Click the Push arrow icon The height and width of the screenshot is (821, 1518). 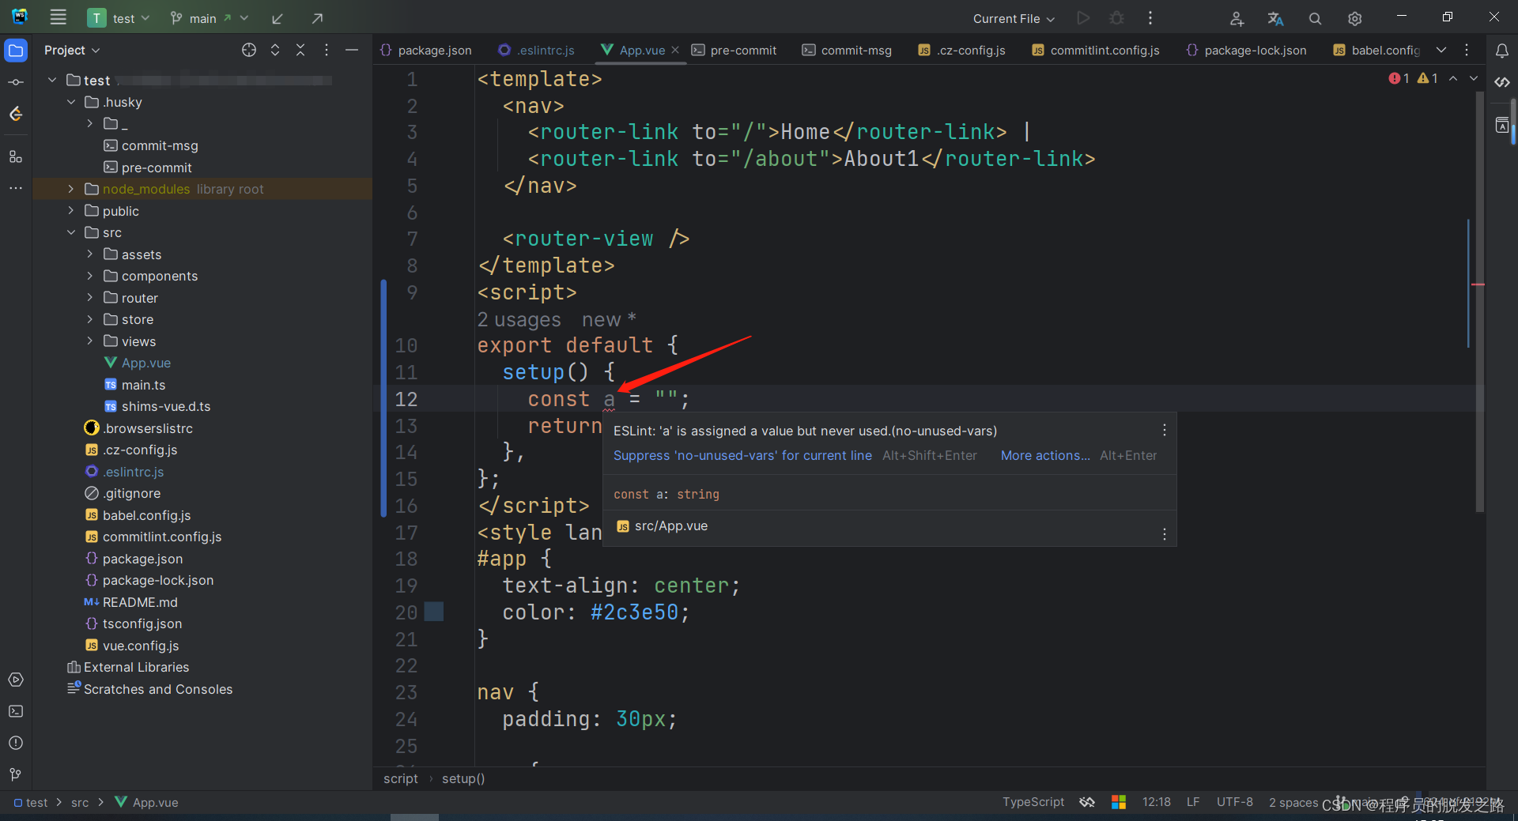pos(317,18)
